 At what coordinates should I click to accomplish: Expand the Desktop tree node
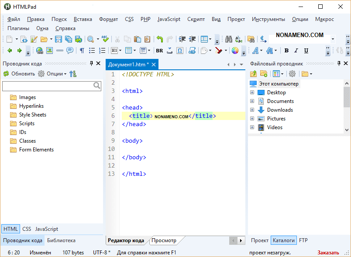(x=252, y=93)
